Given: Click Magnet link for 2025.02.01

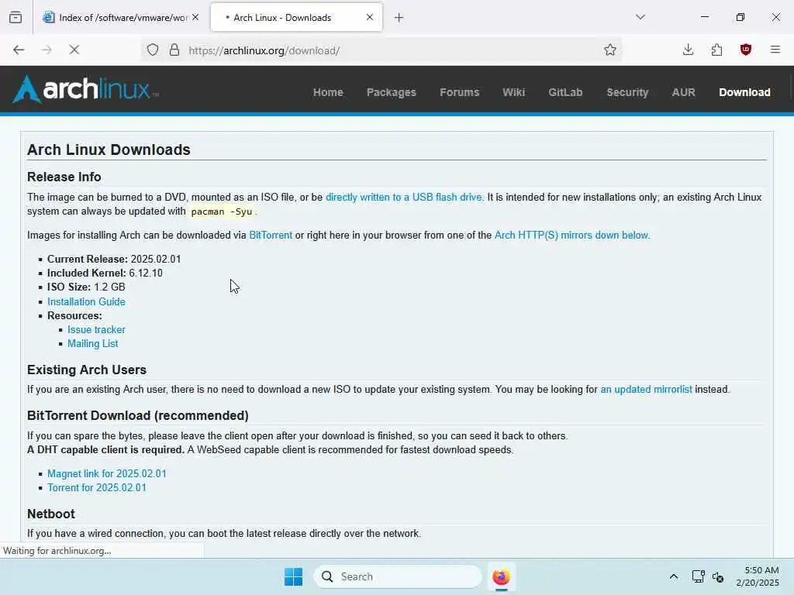Looking at the screenshot, I should click(107, 473).
